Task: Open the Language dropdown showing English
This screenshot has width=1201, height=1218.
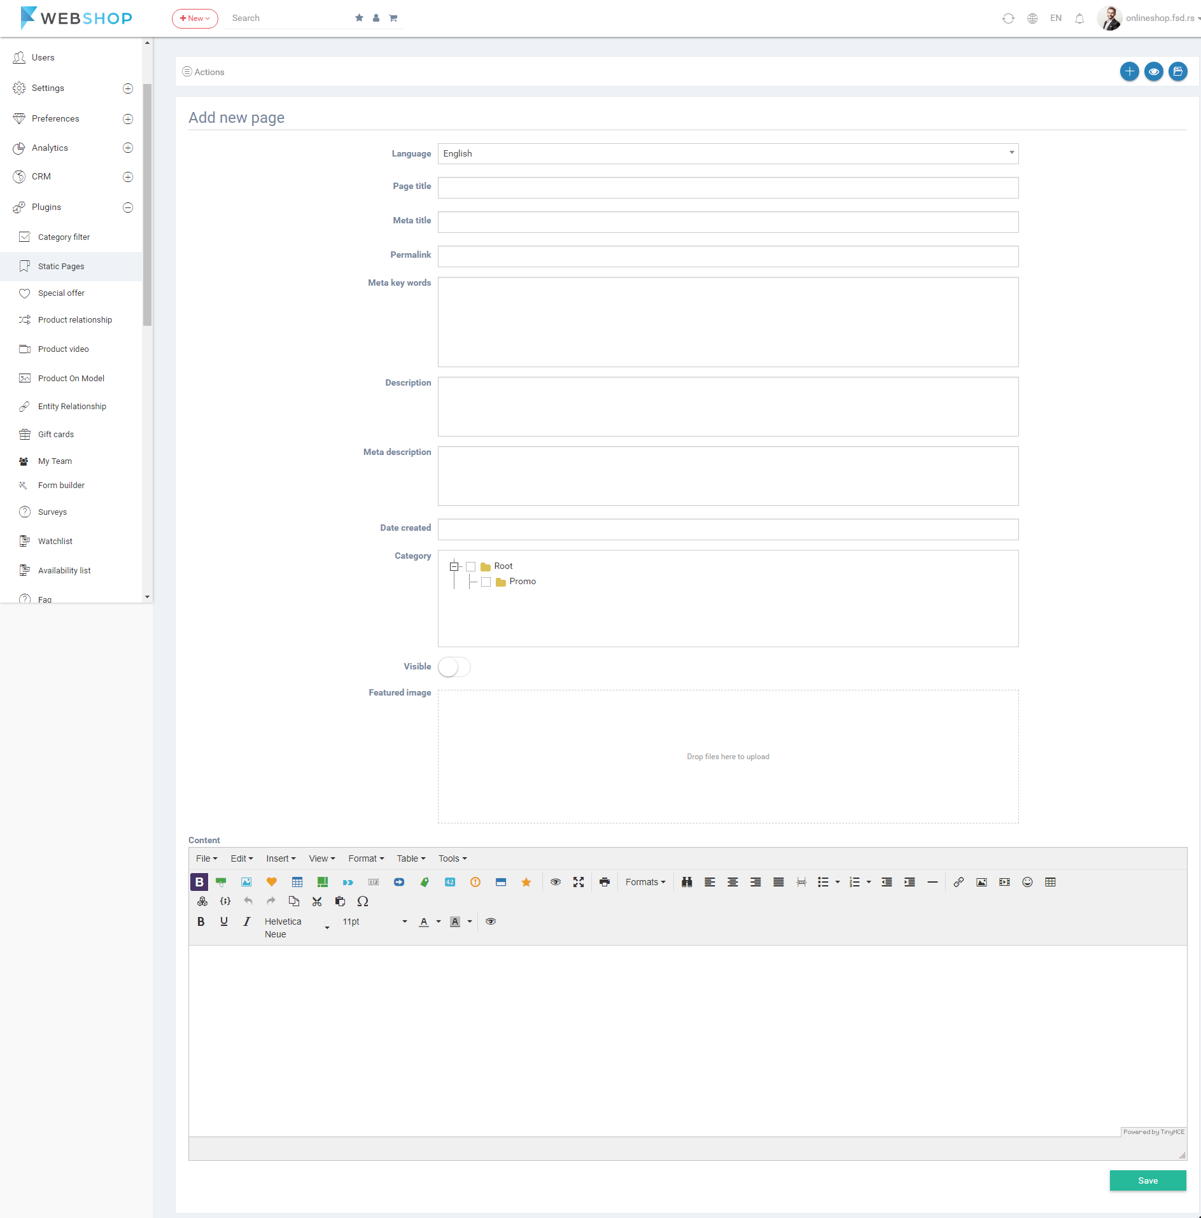Action: tap(728, 153)
